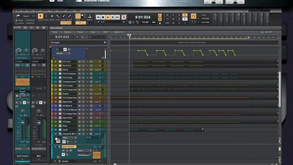Solo track 12 PS 9 Trombone
Image resolution: width=293 pixels, height=165 pixels.
tap(83, 74)
